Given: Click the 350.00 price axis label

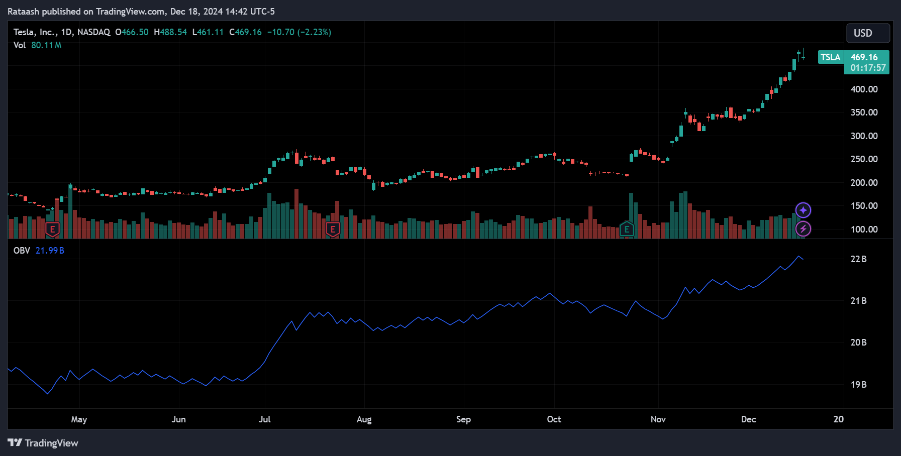Looking at the screenshot, I should click(x=864, y=112).
